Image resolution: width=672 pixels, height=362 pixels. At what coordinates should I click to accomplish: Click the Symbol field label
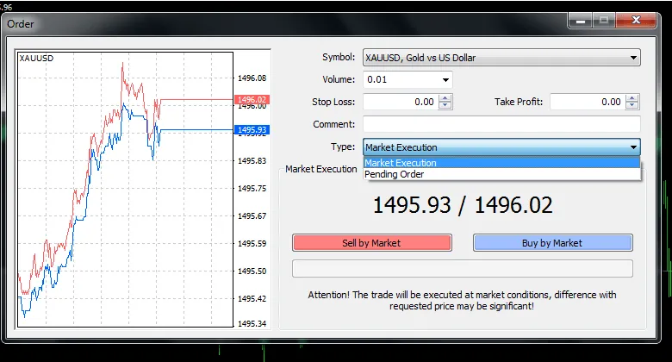pyautogui.click(x=339, y=57)
